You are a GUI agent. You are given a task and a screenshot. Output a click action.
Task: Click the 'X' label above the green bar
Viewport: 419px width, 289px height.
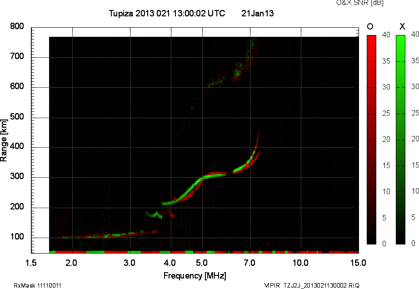pyautogui.click(x=402, y=26)
